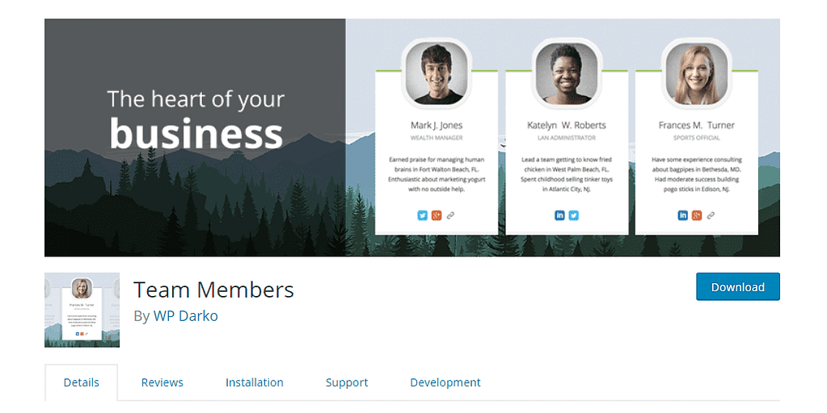This screenshot has height=413, width=827.
Task: Click Katelyn W. Roberts's profile photo
Action: coord(566,73)
